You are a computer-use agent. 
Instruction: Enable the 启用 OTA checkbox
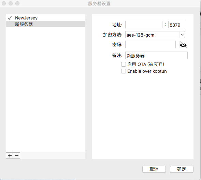[x=124, y=64]
